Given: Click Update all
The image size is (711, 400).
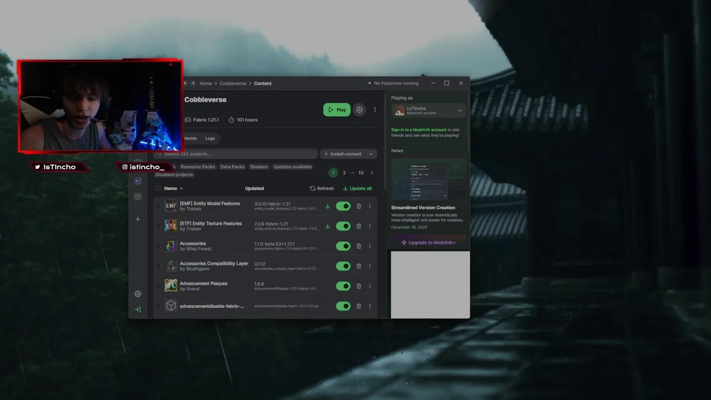Looking at the screenshot, I should coord(357,188).
